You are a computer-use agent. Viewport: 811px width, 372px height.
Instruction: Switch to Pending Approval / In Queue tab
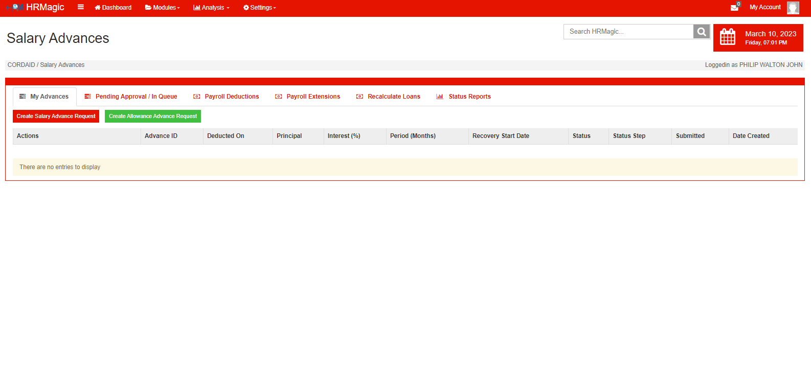[x=136, y=97]
